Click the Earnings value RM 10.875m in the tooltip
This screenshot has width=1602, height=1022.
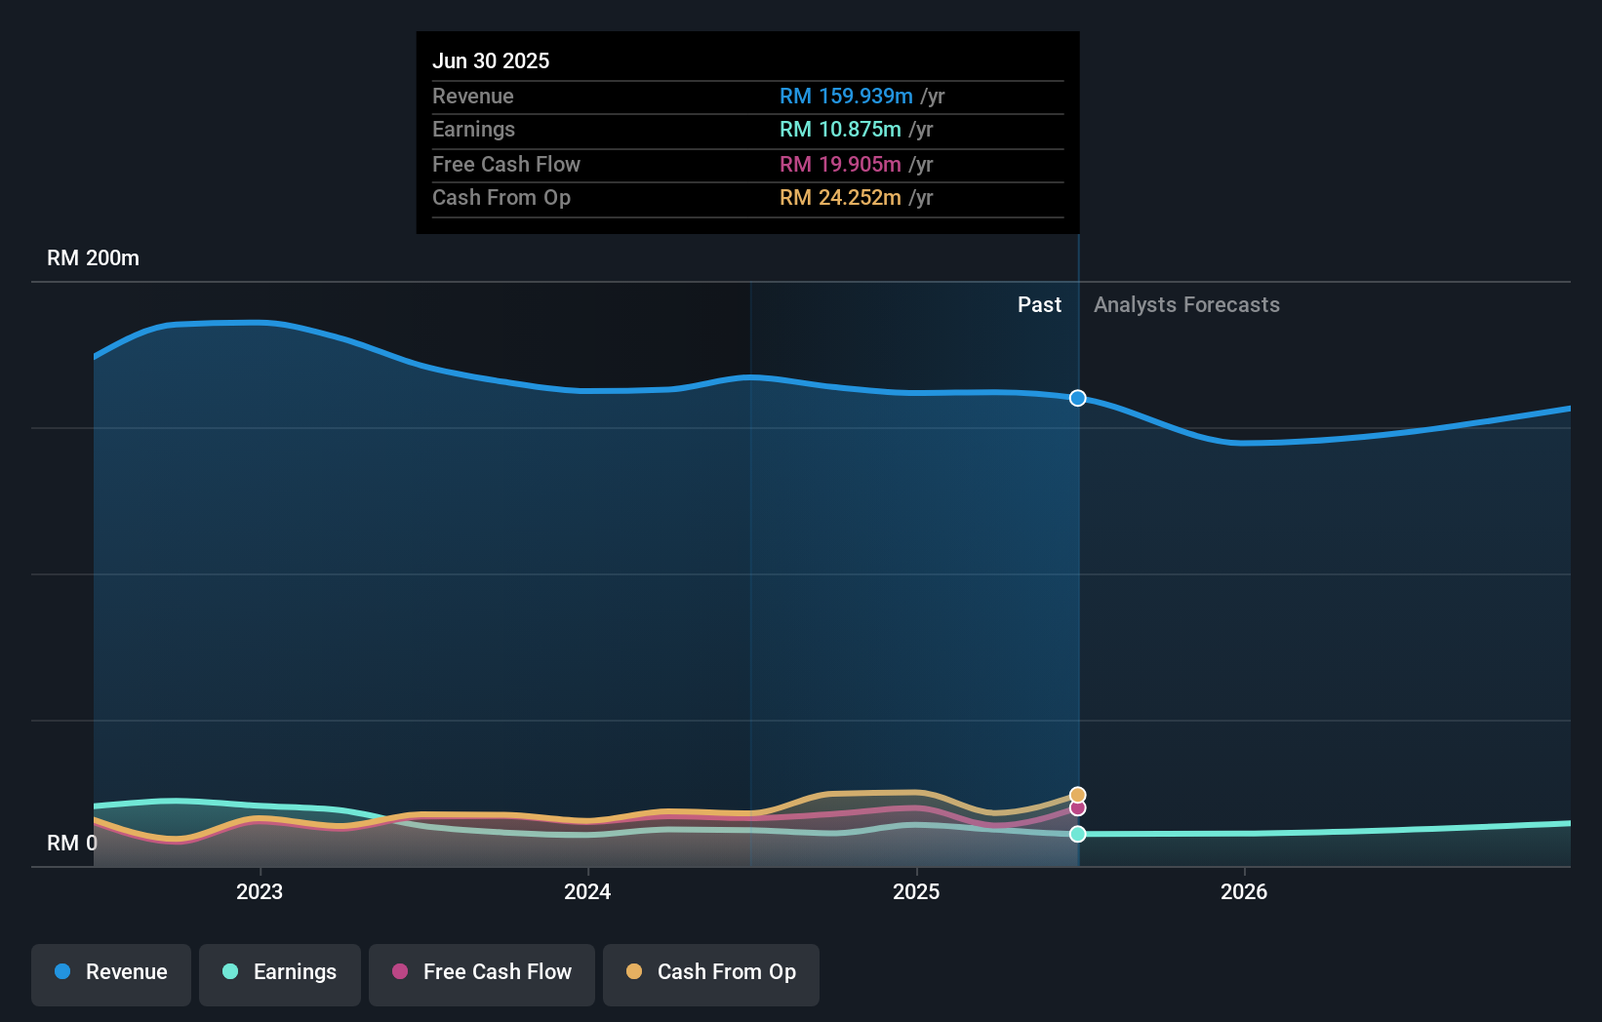click(839, 129)
